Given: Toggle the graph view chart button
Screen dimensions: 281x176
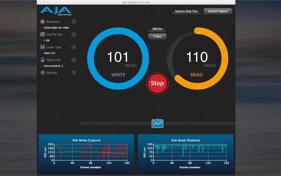Looking at the screenshot, I should click(x=157, y=124).
